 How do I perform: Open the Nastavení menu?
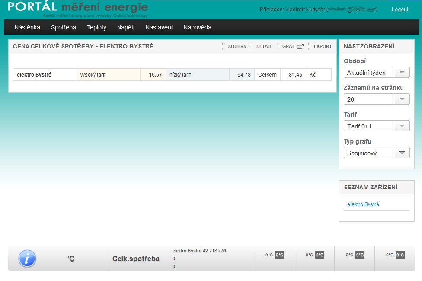pyautogui.click(x=159, y=27)
